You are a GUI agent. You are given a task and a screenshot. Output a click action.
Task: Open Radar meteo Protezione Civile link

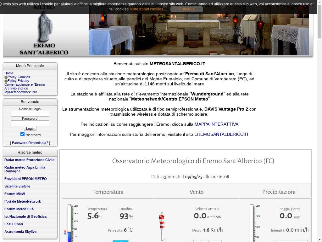[29, 160]
